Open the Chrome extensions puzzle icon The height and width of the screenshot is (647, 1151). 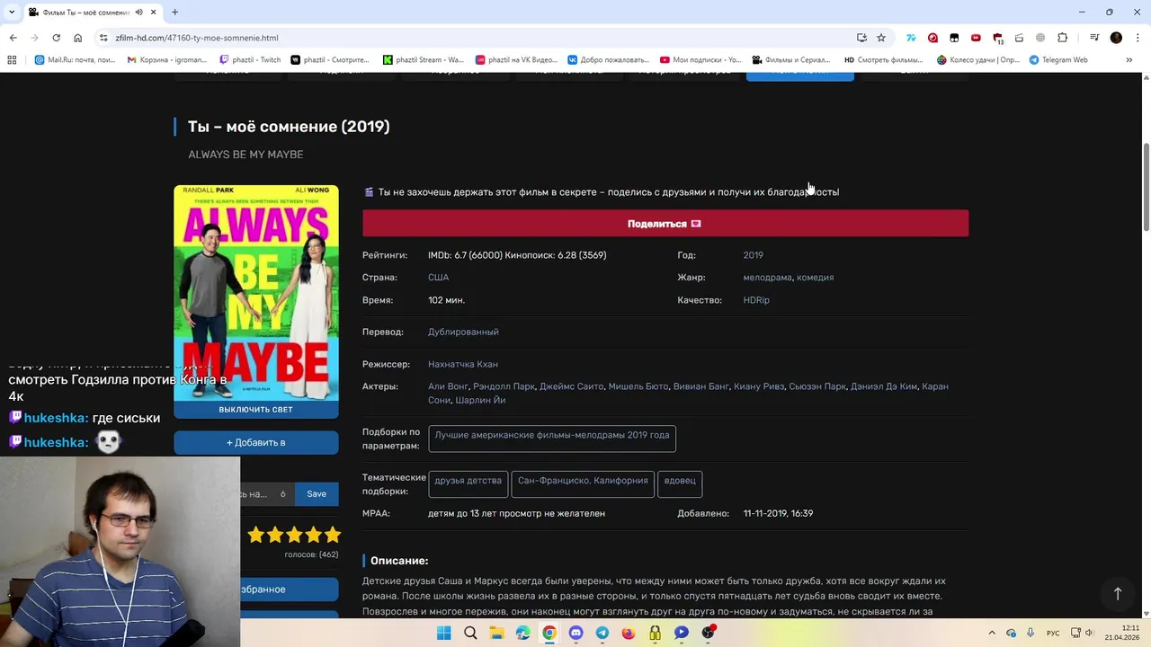(1062, 38)
